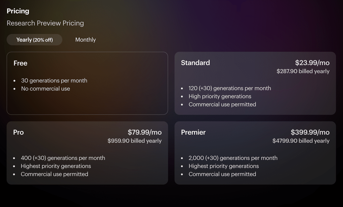The height and width of the screenshot is (207, 343).
Task: Select the Pro plan heading
Action: (19, 132)
